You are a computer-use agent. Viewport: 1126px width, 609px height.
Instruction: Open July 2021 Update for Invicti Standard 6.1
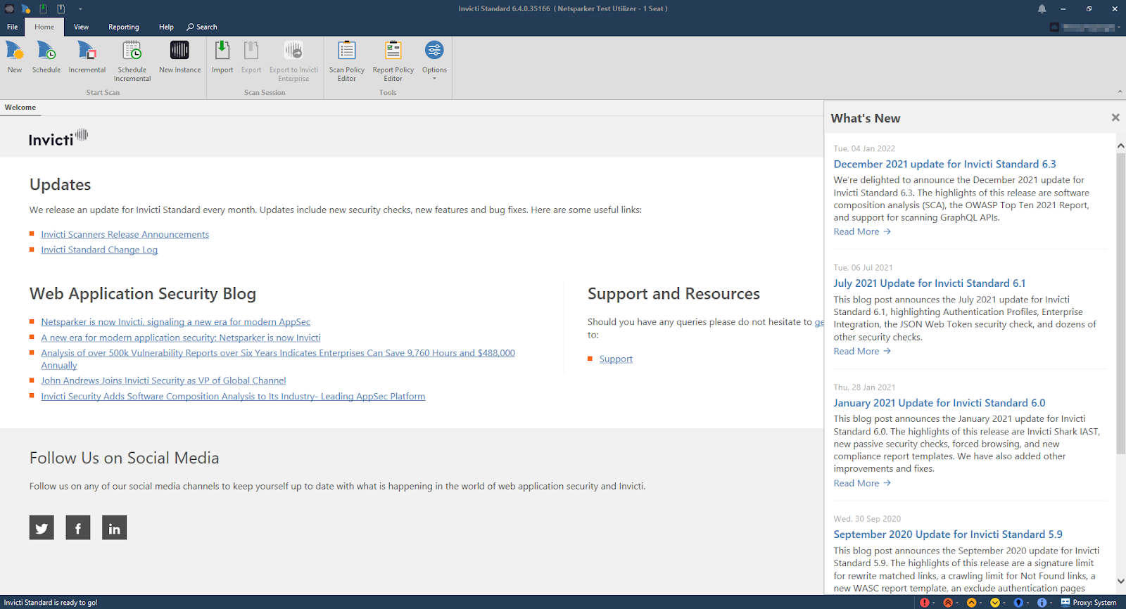929,283
